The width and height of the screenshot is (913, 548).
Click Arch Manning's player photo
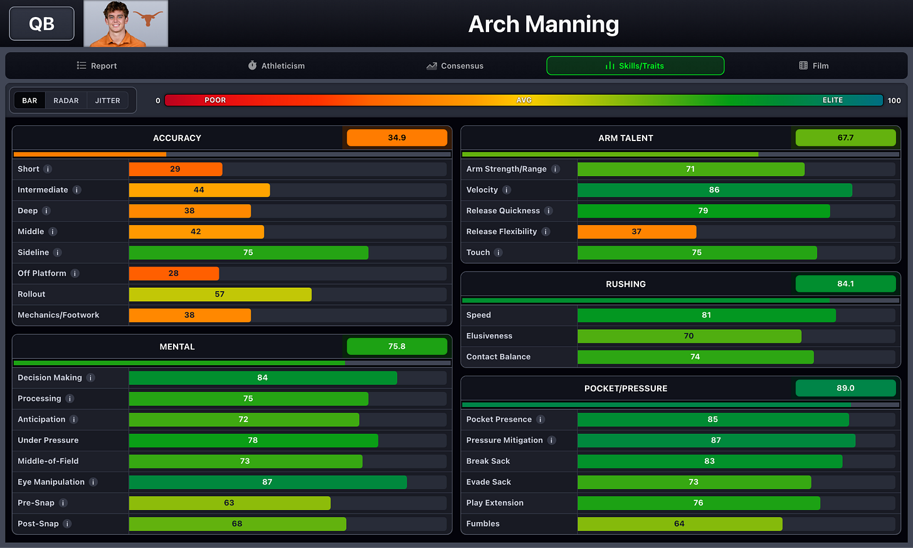pyautogui.click(x=126, y=24)
